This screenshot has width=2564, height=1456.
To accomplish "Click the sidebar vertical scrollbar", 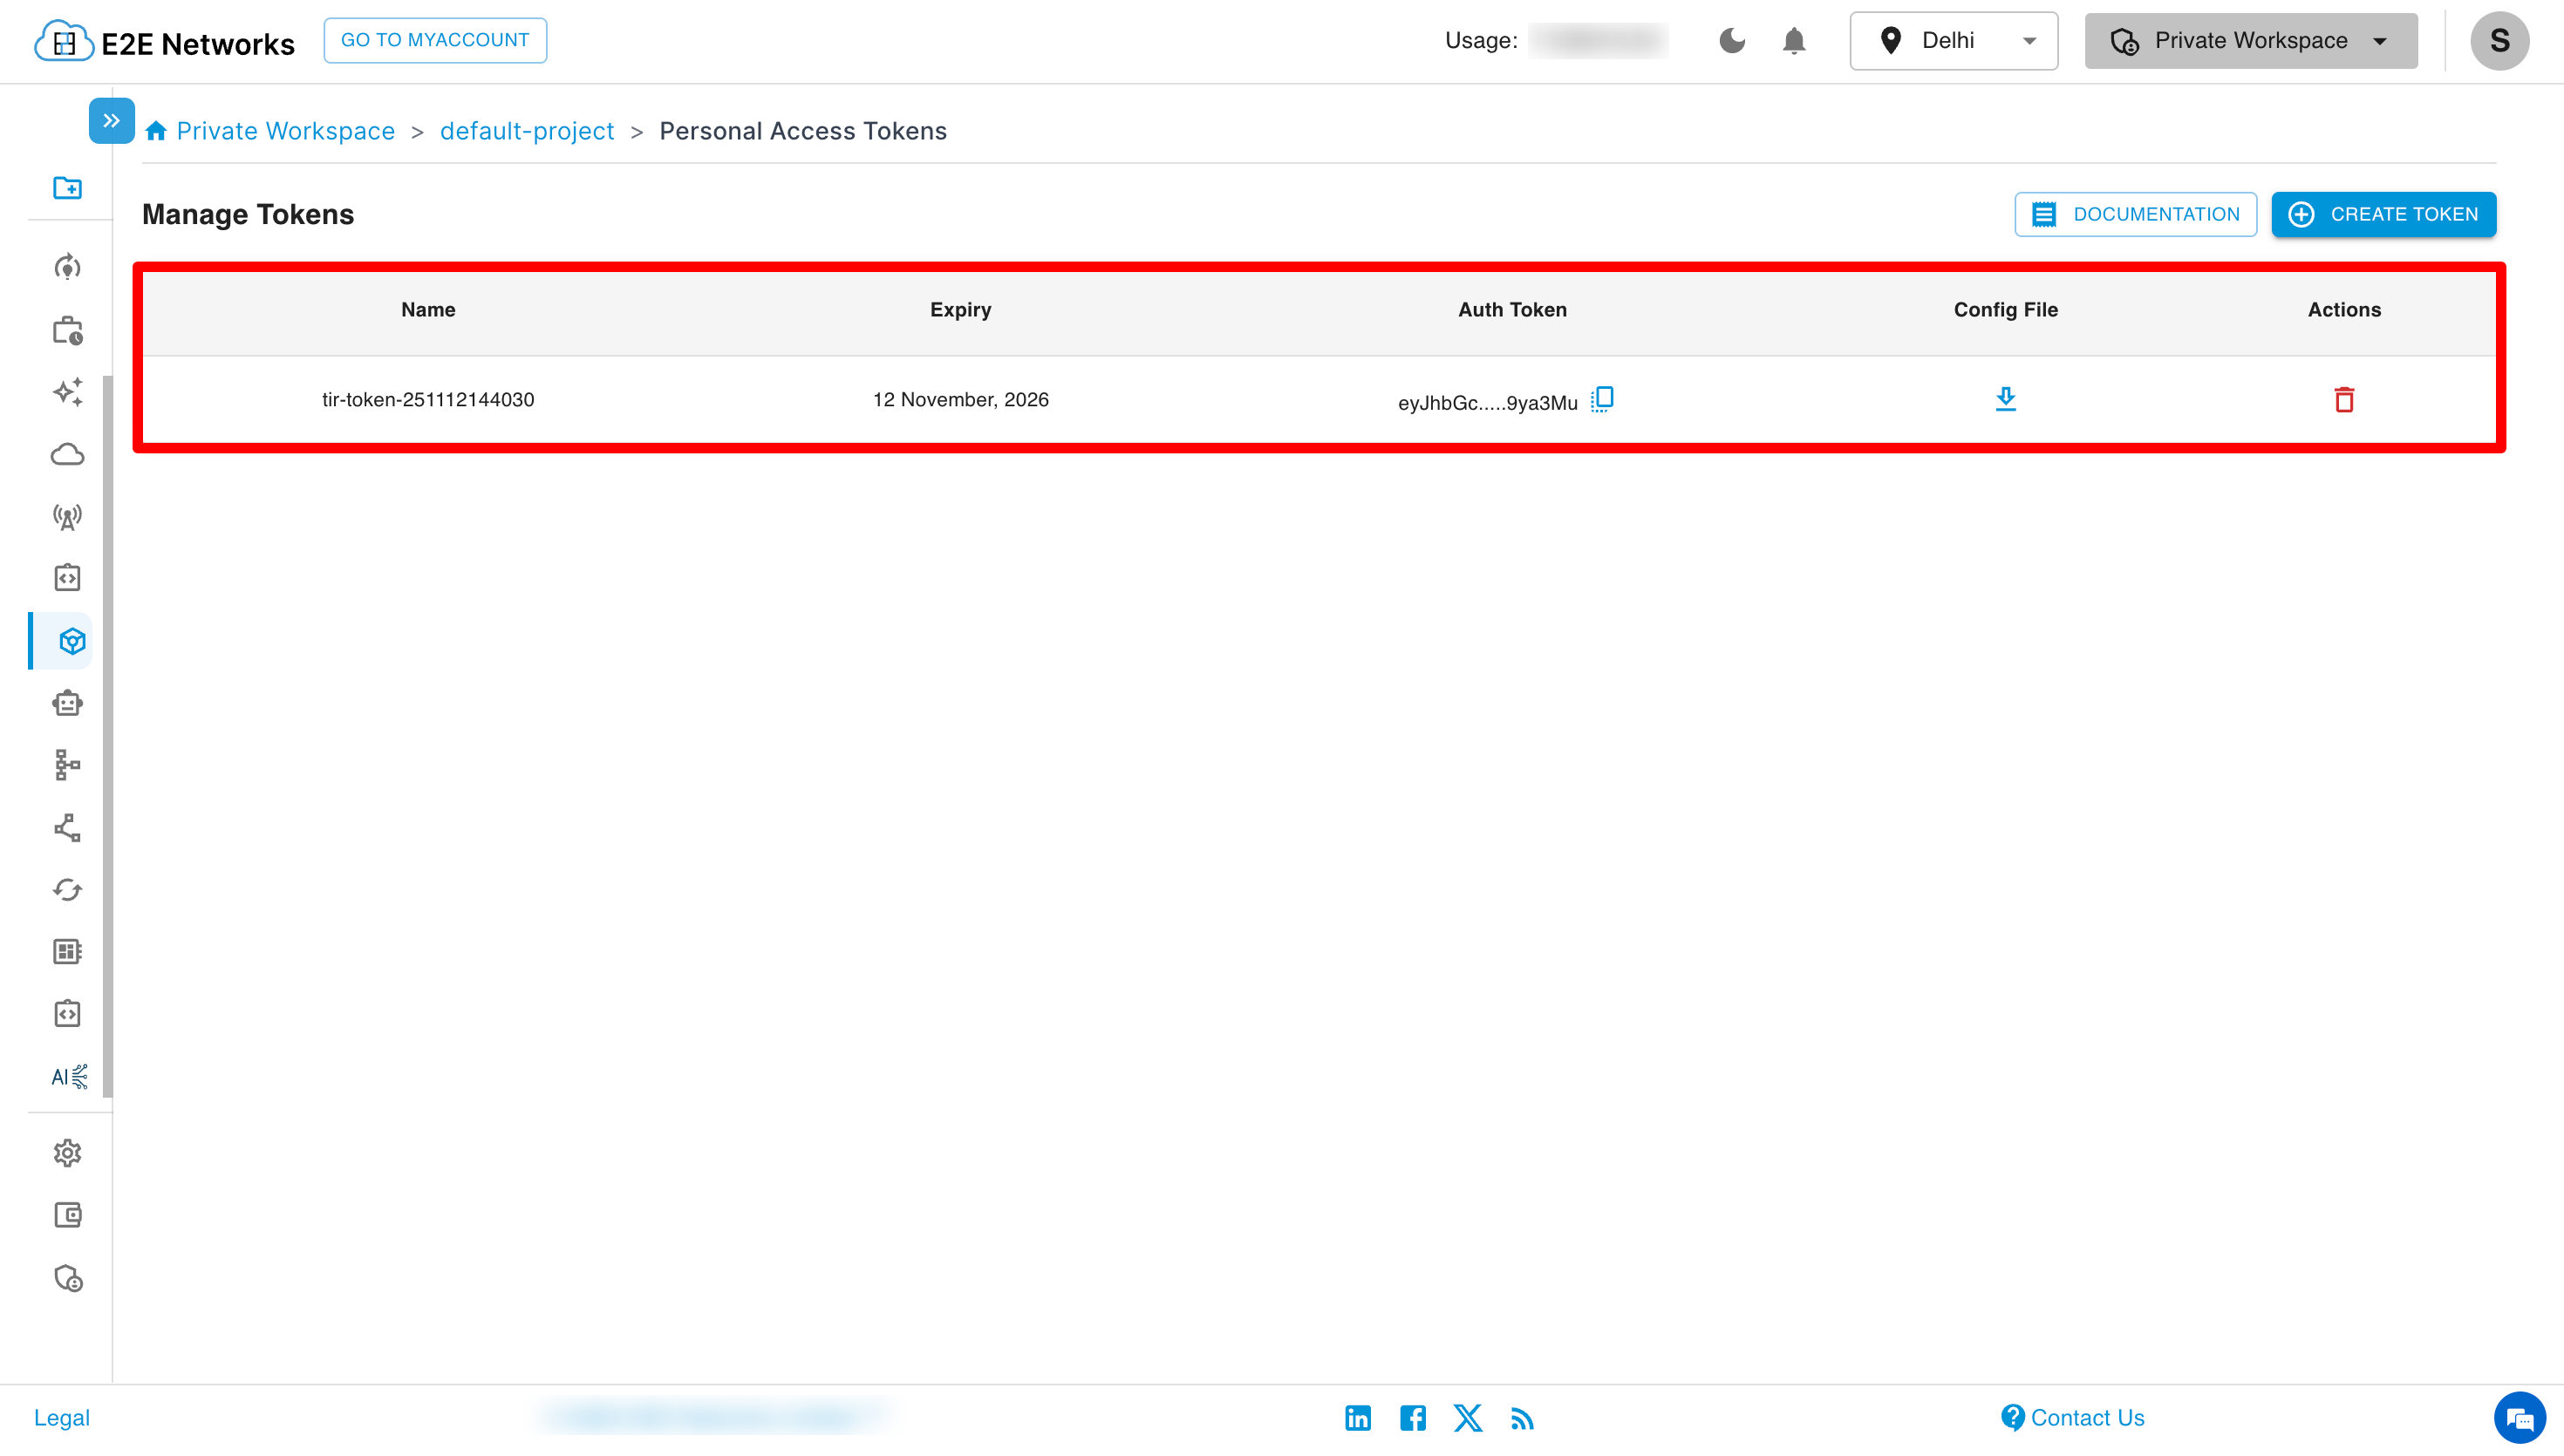I will (x=108, y=735).
